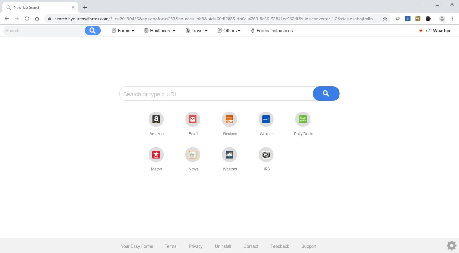Expand the Forms dropdown menu

123,31
